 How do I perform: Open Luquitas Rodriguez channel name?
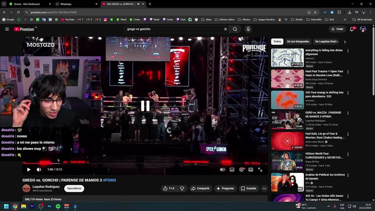[x=46, y=187]
